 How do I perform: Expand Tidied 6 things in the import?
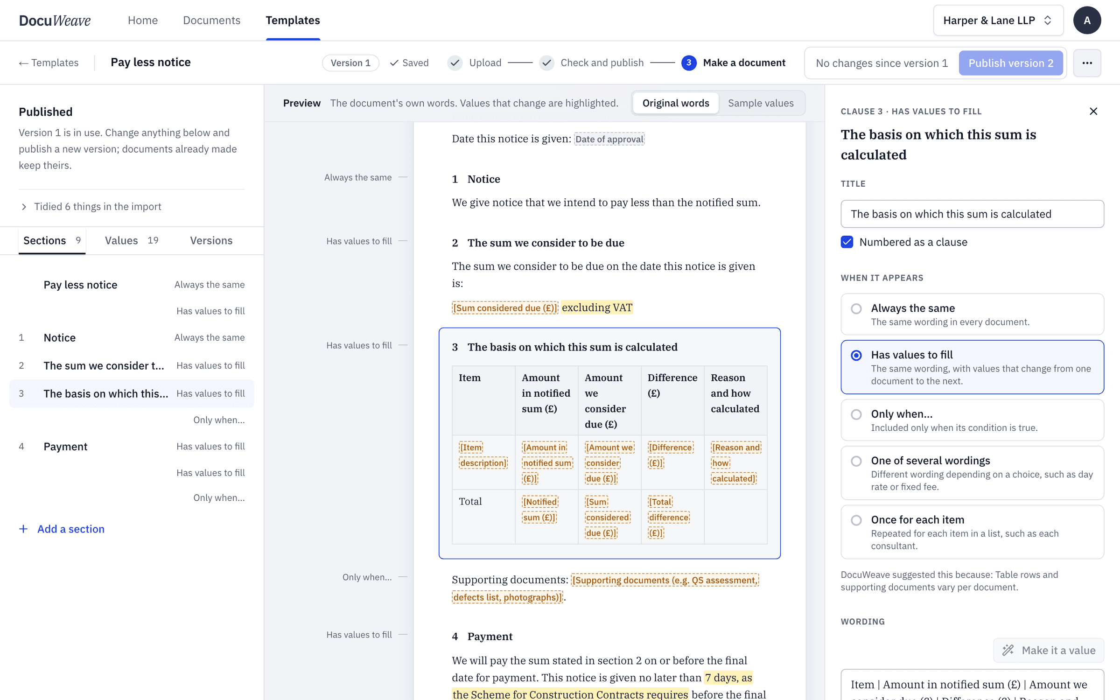point(91,206)
